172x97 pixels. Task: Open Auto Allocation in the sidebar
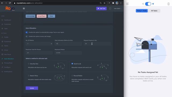(x=9, y=59)
